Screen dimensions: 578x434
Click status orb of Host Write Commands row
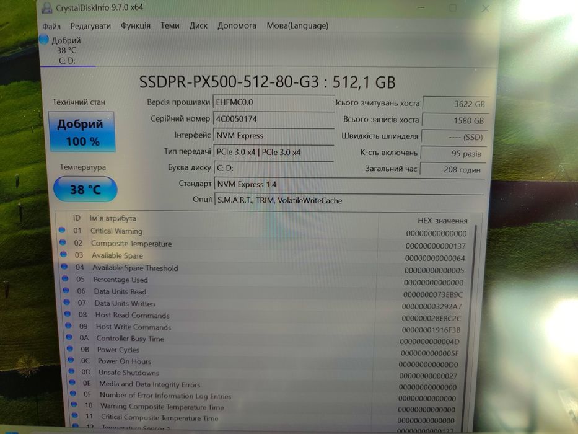point(68,325)
